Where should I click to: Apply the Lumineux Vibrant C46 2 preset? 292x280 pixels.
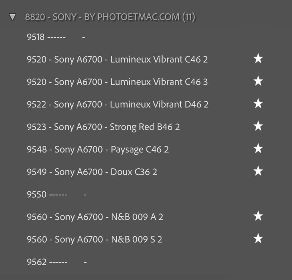(117, 60)
